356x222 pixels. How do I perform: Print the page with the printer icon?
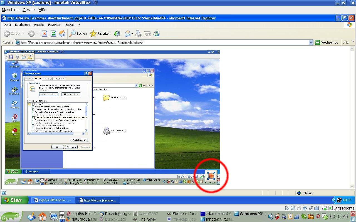pos(138,34)
